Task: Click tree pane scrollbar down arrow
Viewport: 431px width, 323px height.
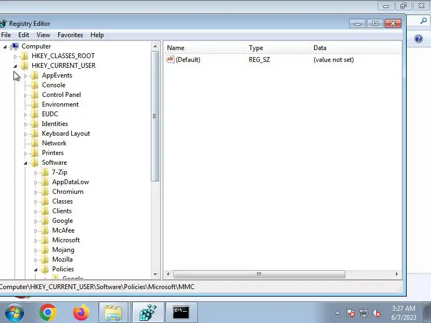Action: pyautogui.click(x=155, y=274)
